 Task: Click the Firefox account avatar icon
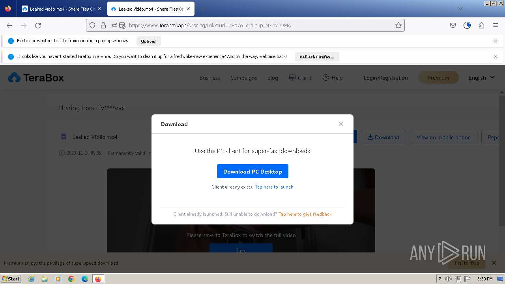click(x=467, y=25)
